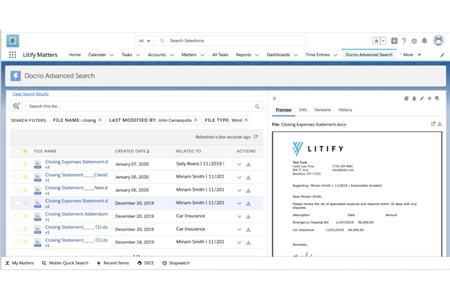The image size is (450, 300).
Task: Switch to the Versions tab
Action: (x=323, y=110)
